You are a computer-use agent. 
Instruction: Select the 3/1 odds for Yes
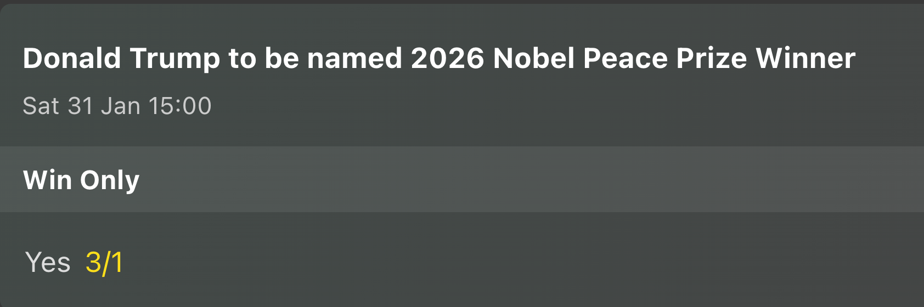tap(104, 262)
